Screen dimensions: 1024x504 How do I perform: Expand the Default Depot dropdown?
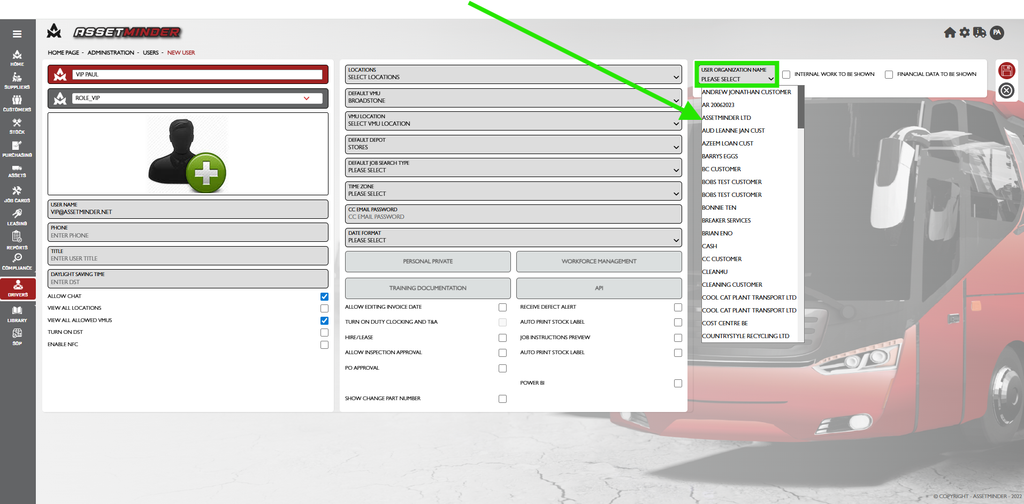pos(513,144)
